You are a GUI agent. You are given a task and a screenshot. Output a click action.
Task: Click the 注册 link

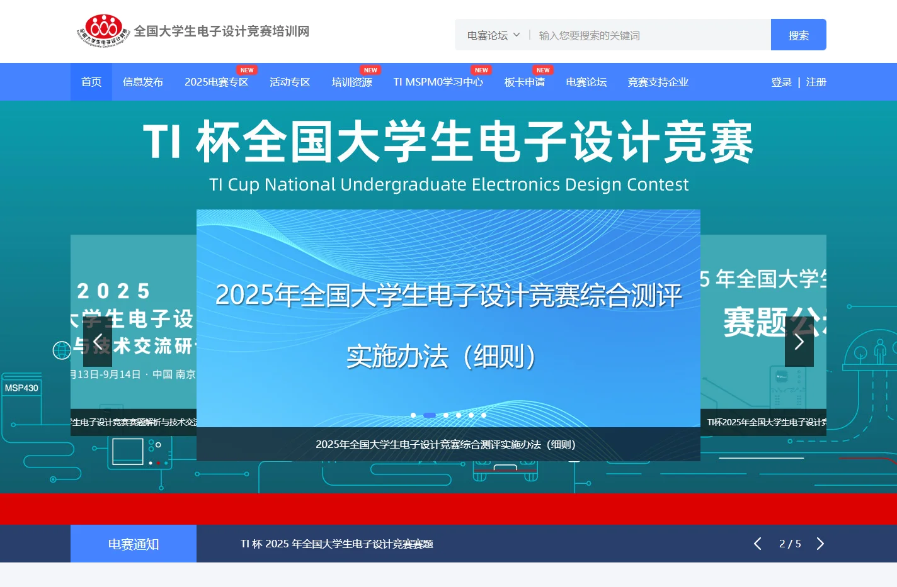[x=816, y=82]
